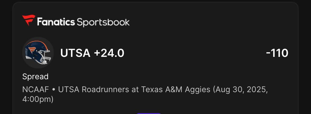Click the Sportsbook wordmark

pos(103,22)
